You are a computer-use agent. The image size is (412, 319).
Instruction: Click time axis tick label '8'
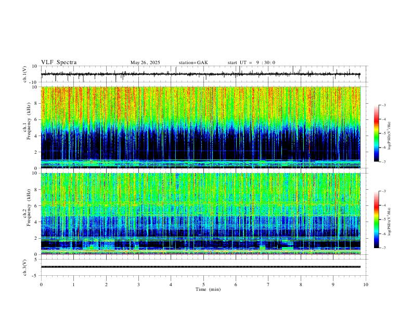click(x=301, y=285)
